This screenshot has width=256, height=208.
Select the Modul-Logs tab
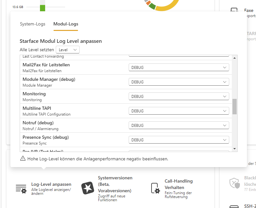click(x=66, y=24)
